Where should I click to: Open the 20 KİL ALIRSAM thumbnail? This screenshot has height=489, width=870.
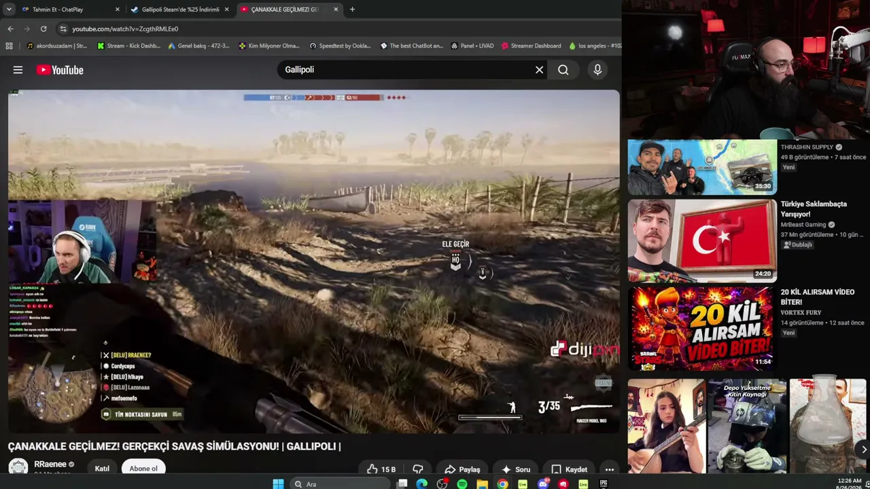(x=702, y=329)
